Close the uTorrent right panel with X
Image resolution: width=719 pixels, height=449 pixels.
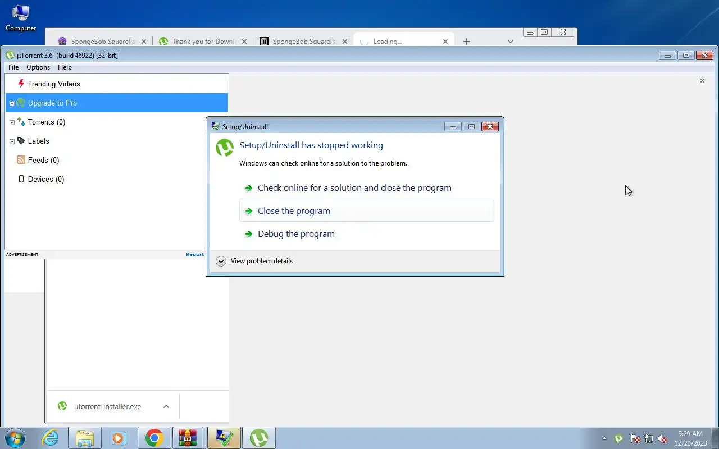click(702, 81)
